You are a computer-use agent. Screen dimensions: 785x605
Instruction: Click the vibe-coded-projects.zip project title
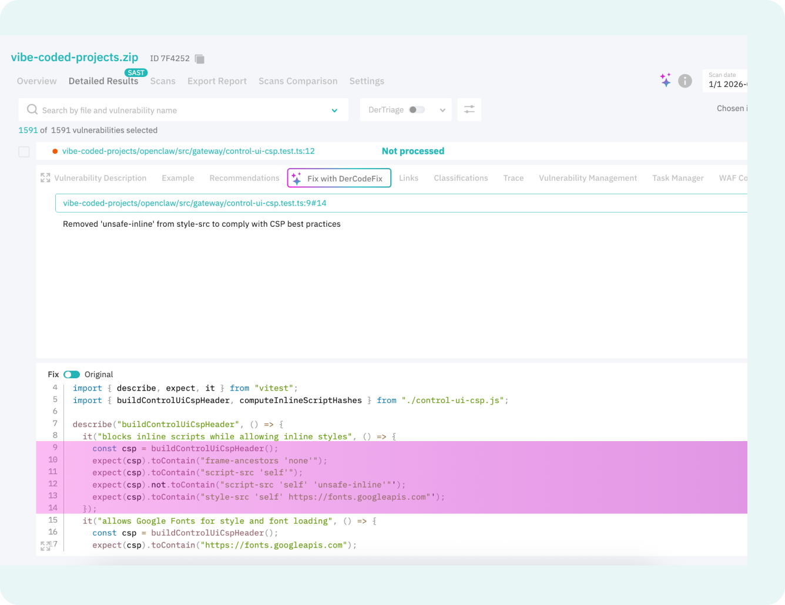pos(75,58)
